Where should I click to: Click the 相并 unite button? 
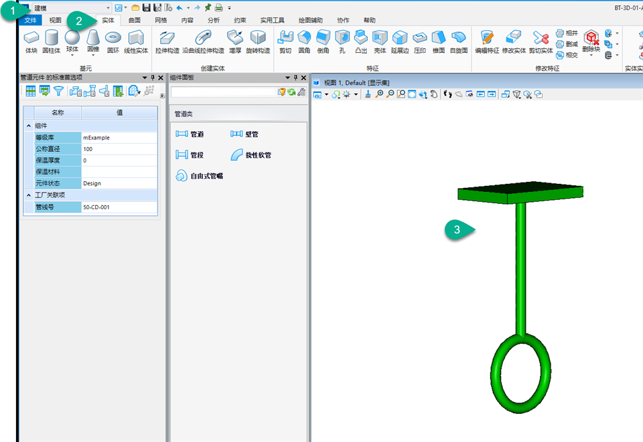click(567, 33)
